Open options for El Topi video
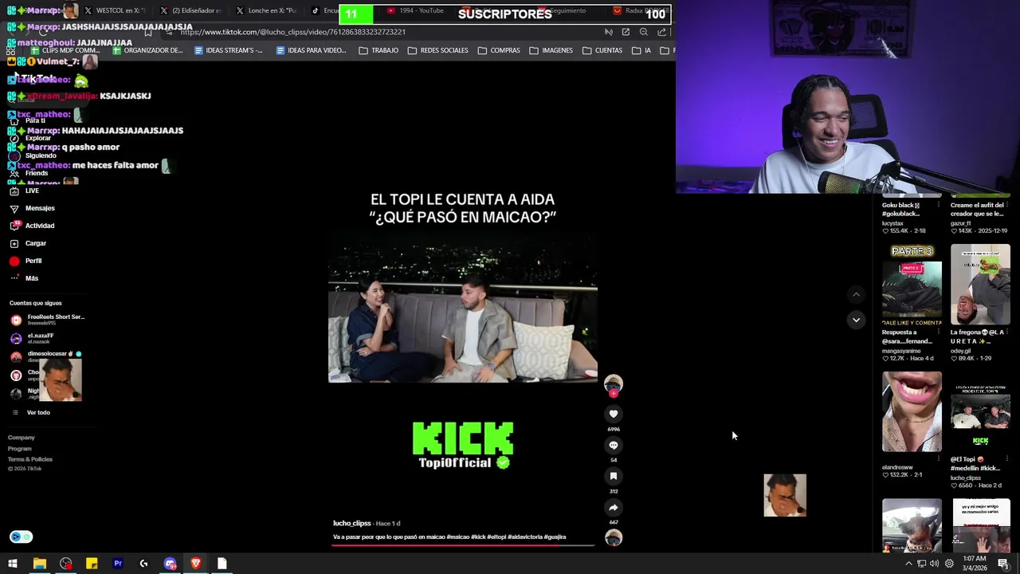Image resolution: width=1020 pixels, height=574 pixels. pos(1007,460)
